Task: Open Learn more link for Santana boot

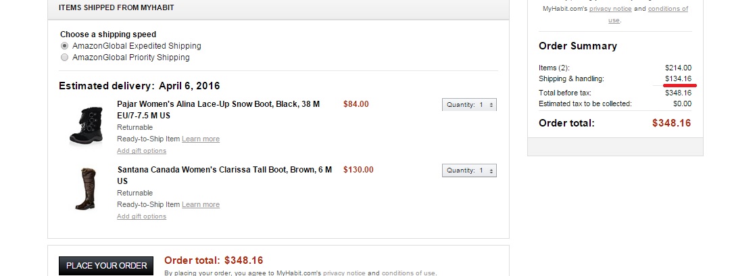Action: click(200, 204)
